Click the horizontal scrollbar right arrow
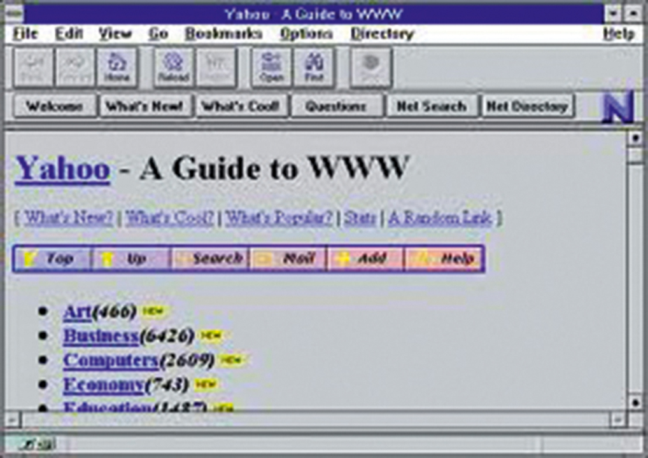Screen dimensions: 648x458 click(x=618, y=420)
